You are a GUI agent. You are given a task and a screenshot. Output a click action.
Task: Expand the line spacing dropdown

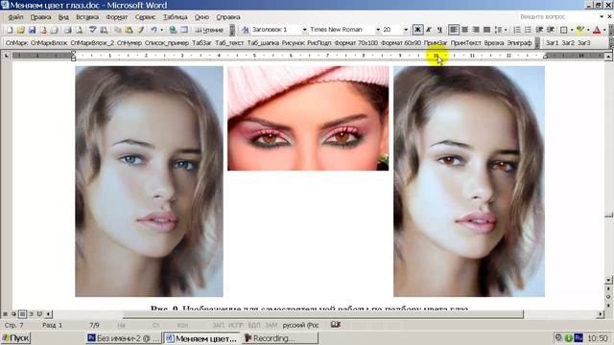[x=506, y=30]
